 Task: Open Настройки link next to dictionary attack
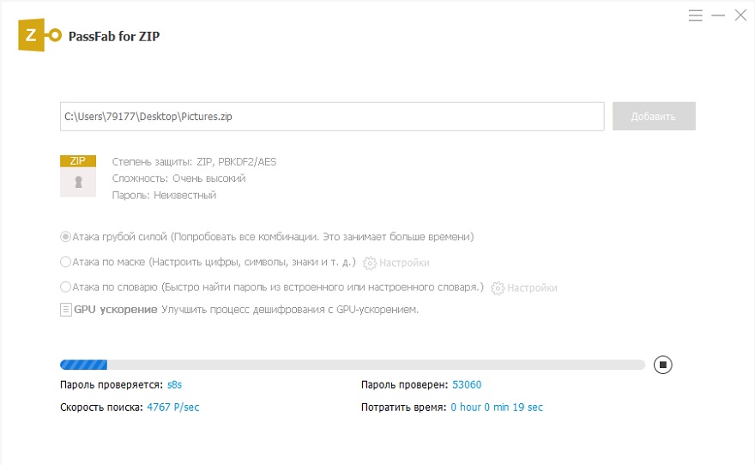point(532,288)
